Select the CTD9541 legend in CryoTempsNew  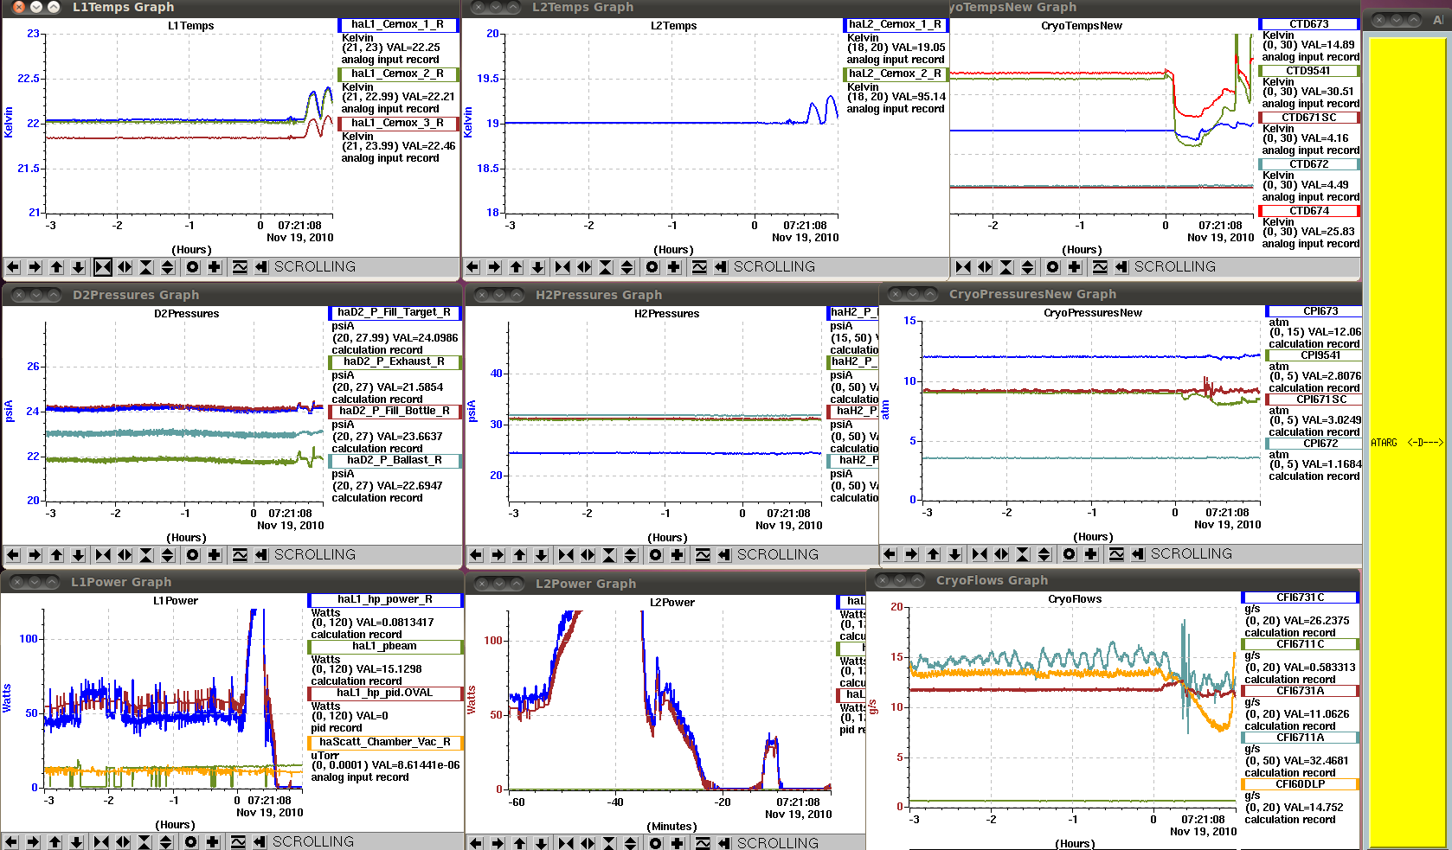(x=1308, y=71)
